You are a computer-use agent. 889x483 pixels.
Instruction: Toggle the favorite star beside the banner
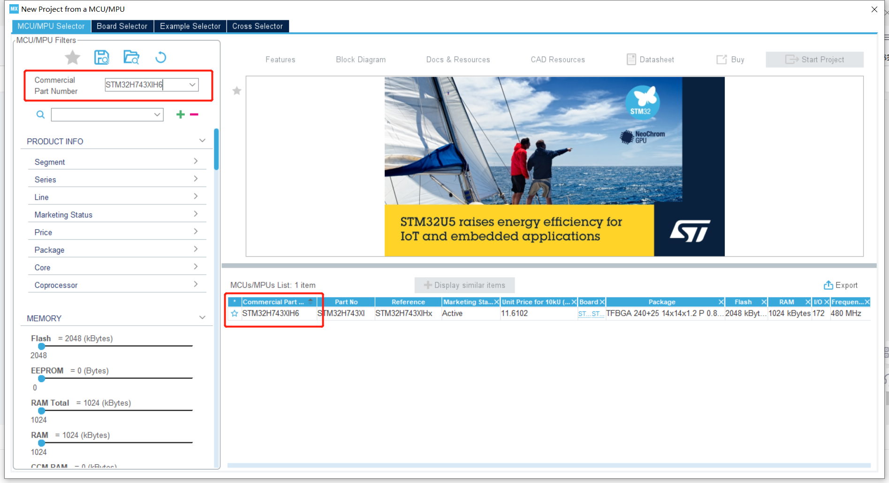(x=237, y=91)
